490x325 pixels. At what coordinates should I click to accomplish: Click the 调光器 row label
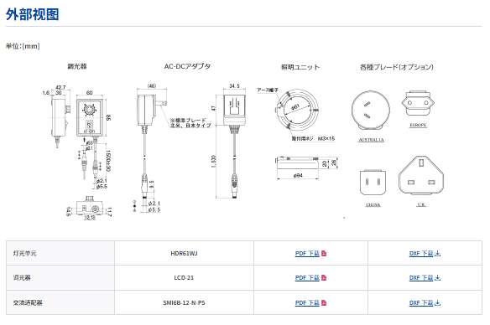click(x=22, y=277)
